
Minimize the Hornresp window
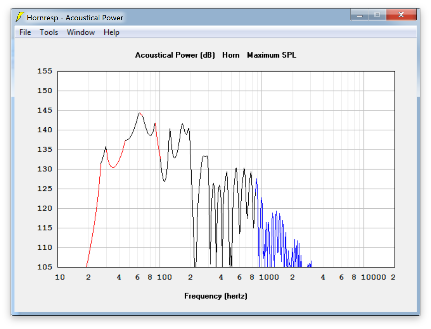(360, 15)
